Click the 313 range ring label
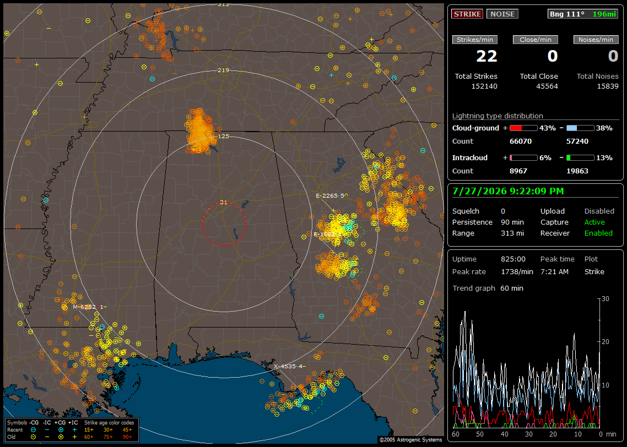The width and height of the screenshot is (627, 447). click(224, 4)
